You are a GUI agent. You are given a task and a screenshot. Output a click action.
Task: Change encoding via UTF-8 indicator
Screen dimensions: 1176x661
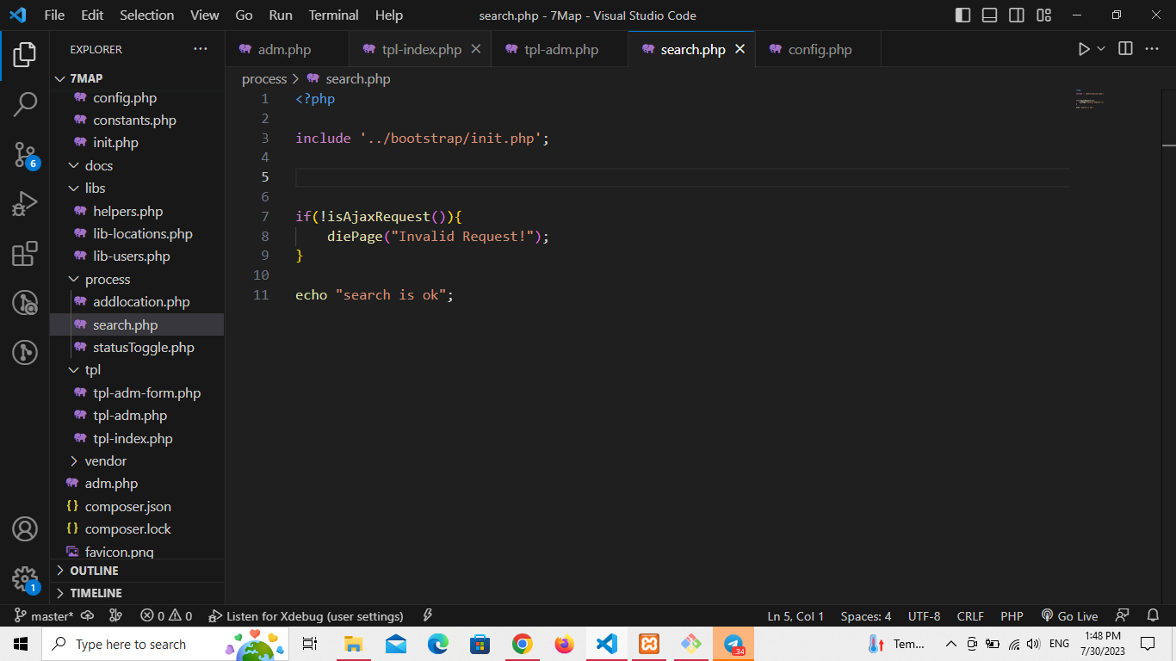pyautogui.click(x=925, y=616)
